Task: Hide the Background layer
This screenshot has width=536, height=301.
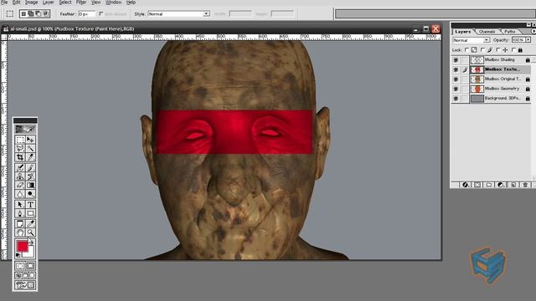Action: coord(456,99)
